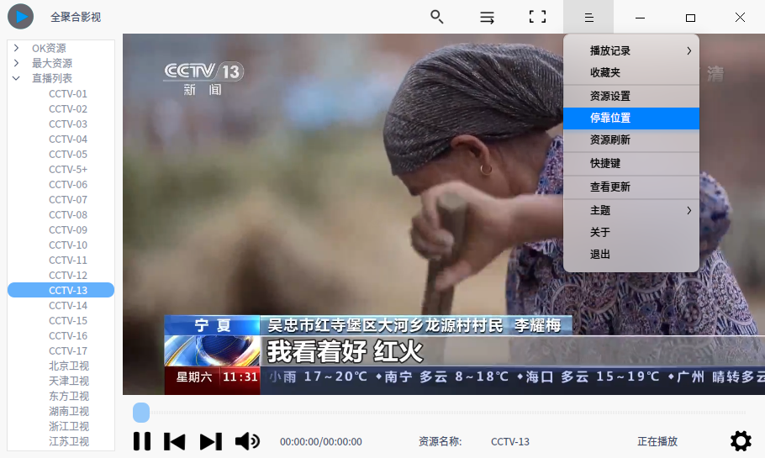Open settings with the gear icon
Viewport: 765px width, 458px height.
point(740,441)
